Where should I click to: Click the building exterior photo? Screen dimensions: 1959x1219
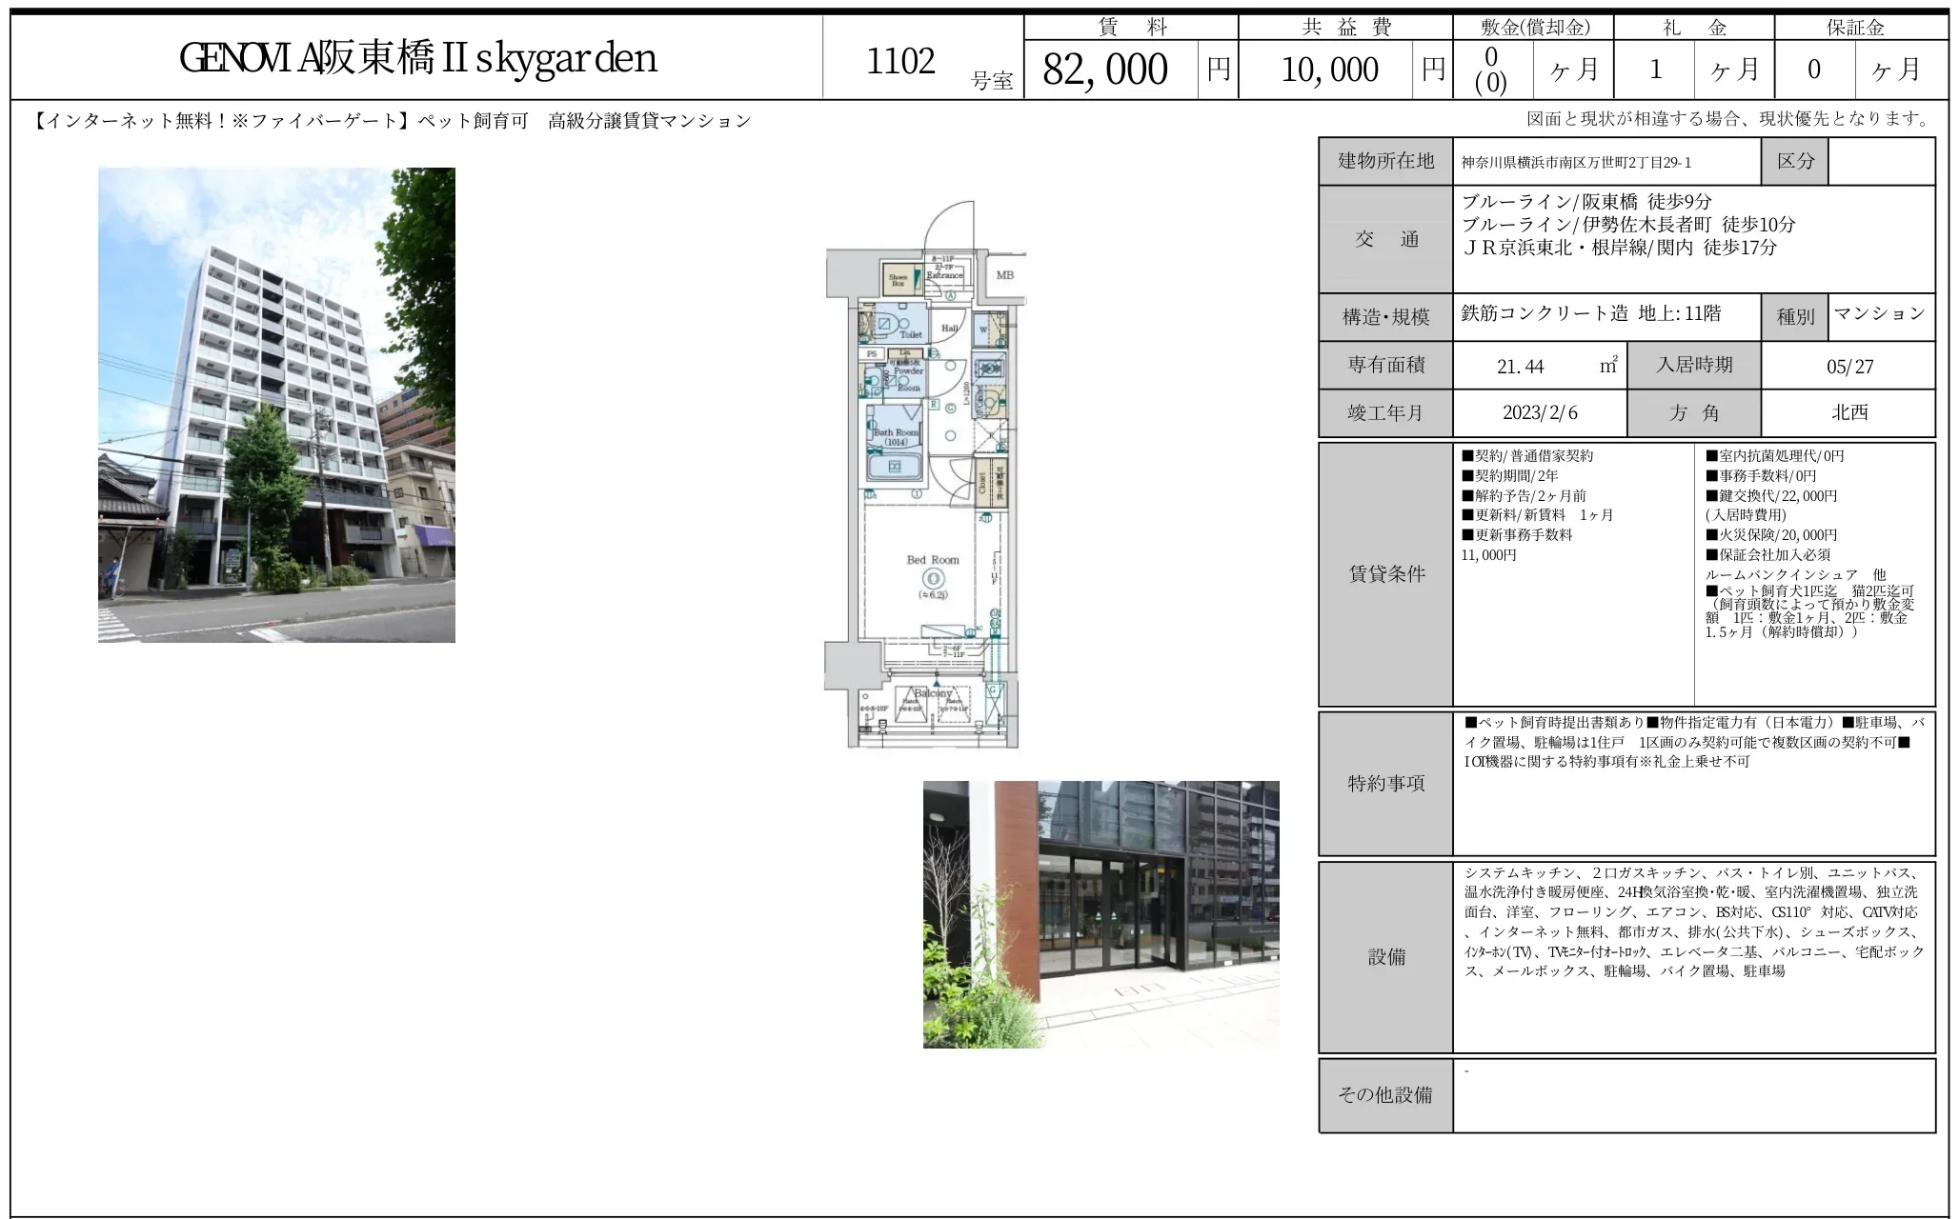tap(276, 405)
